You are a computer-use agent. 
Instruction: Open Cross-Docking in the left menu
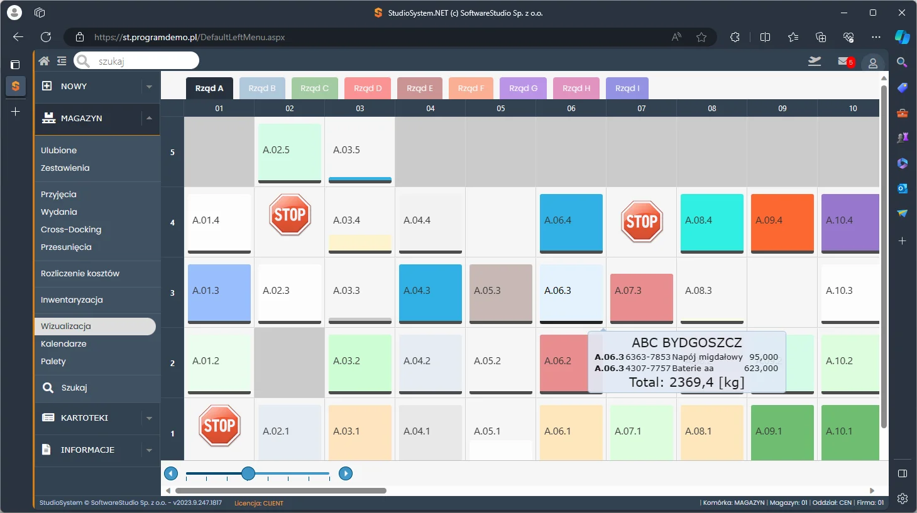(x=71, y=230)
